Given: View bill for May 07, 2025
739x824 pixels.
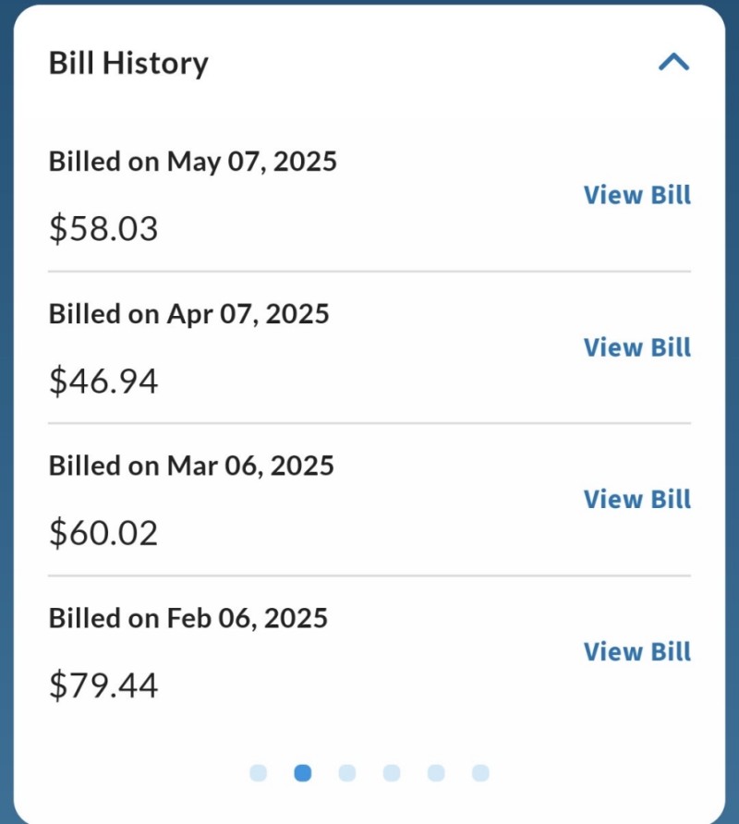Looking at the screenshot, I should (636, 195).
